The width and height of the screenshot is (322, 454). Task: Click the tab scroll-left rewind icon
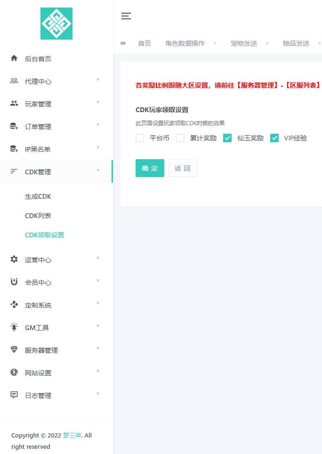[x=123, y=43]
